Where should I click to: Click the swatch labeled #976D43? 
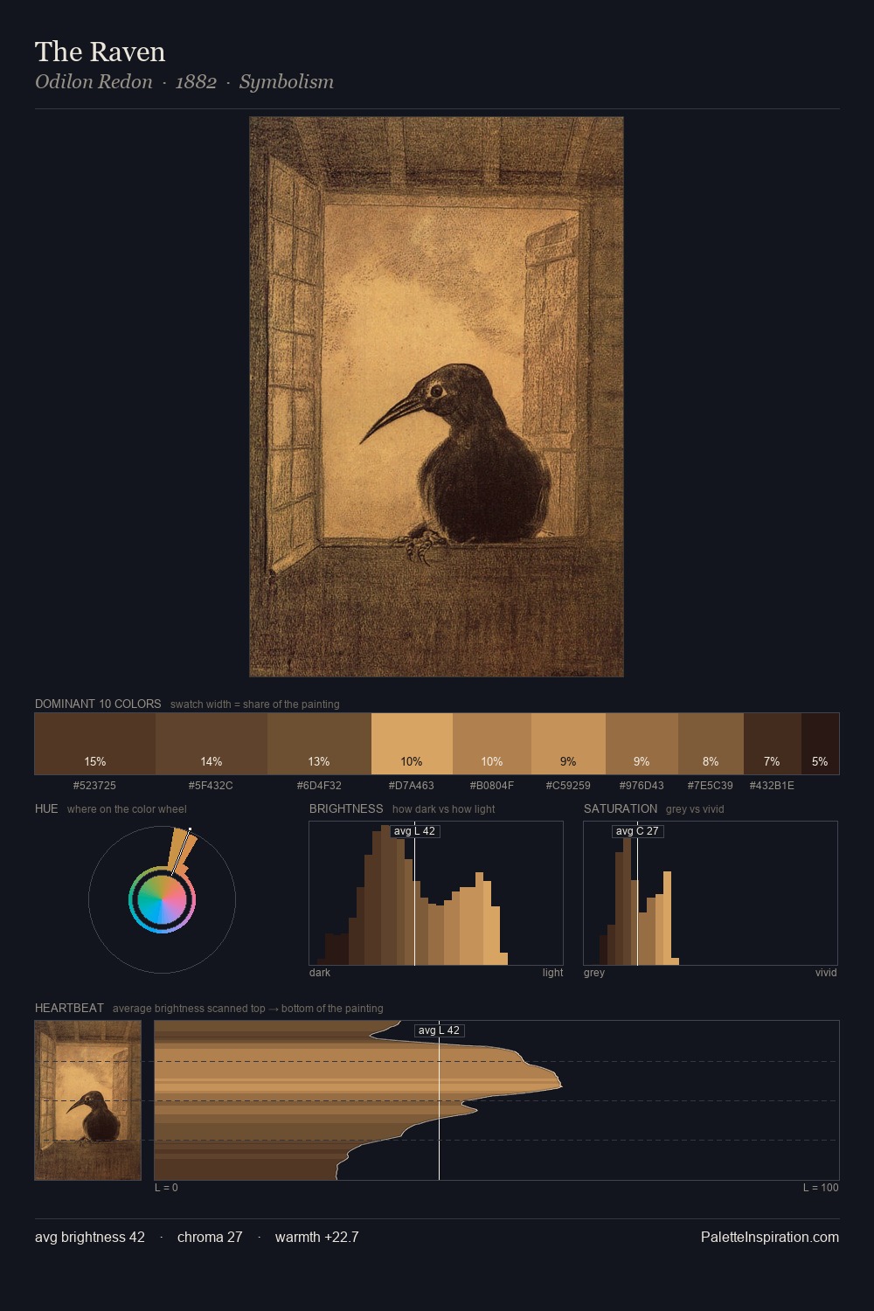(642, 744)
